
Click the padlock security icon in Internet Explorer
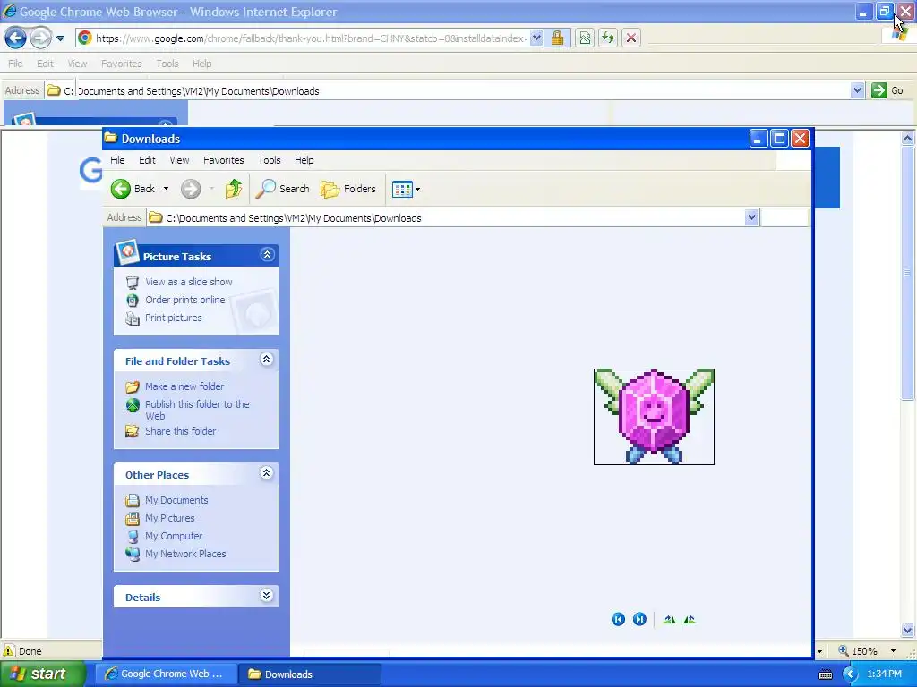click(x=557, y=38)
